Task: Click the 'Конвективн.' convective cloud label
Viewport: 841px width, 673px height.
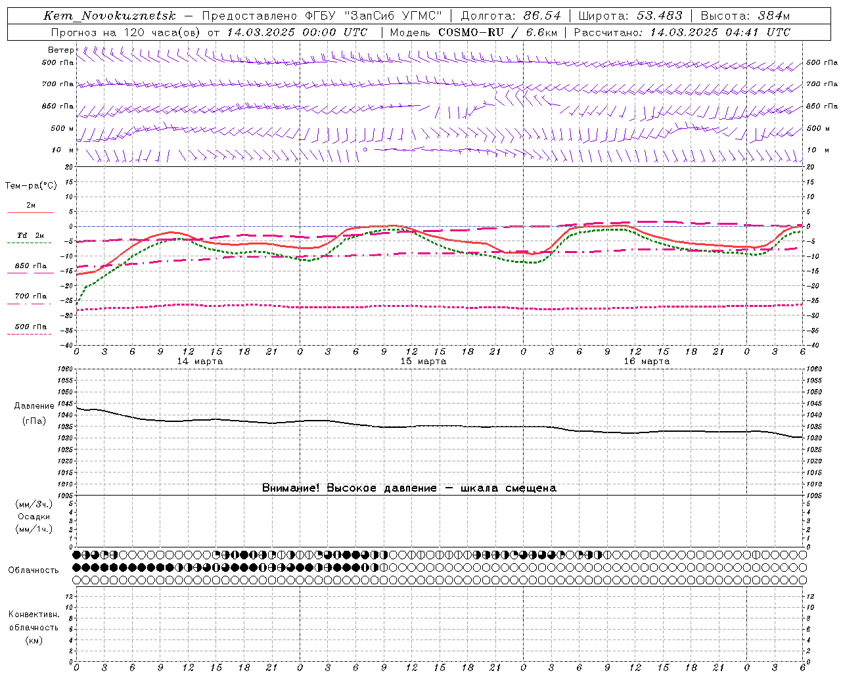Action: click(x=34, y=615)
